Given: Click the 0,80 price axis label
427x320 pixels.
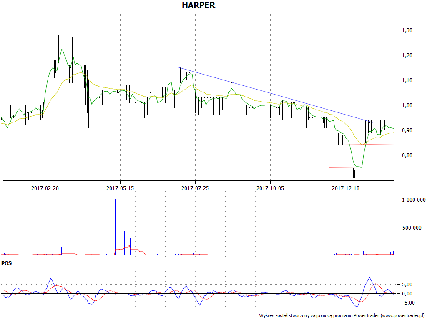Looking at the screenshot, I should coord(407,156).
